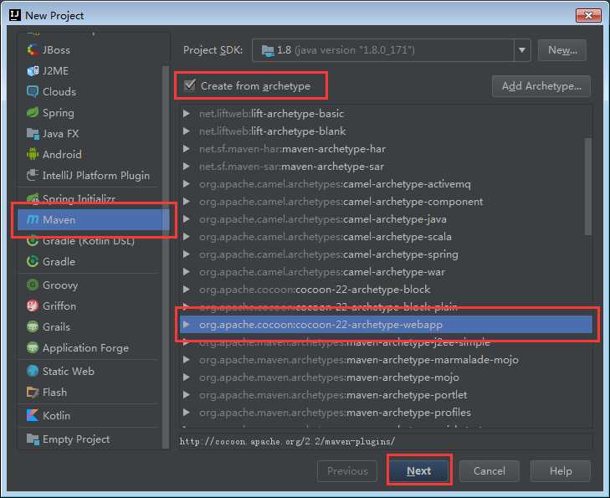Click the Cancel button
Viewport: 610px width, 498px height.
pyautogui.click(x=490, y=470)
